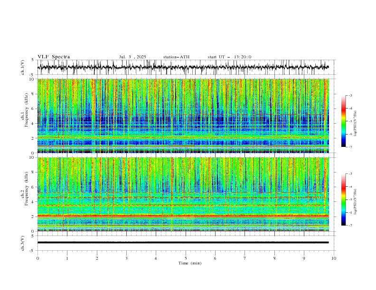Click time axis tick label '10'
The height and width of the screenshot is (290, 376).
334,258
